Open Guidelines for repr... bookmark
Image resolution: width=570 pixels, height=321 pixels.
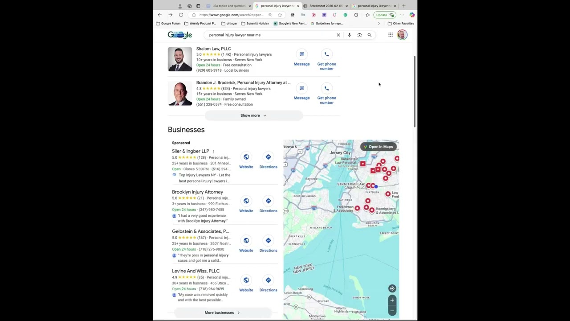[327, 23]
